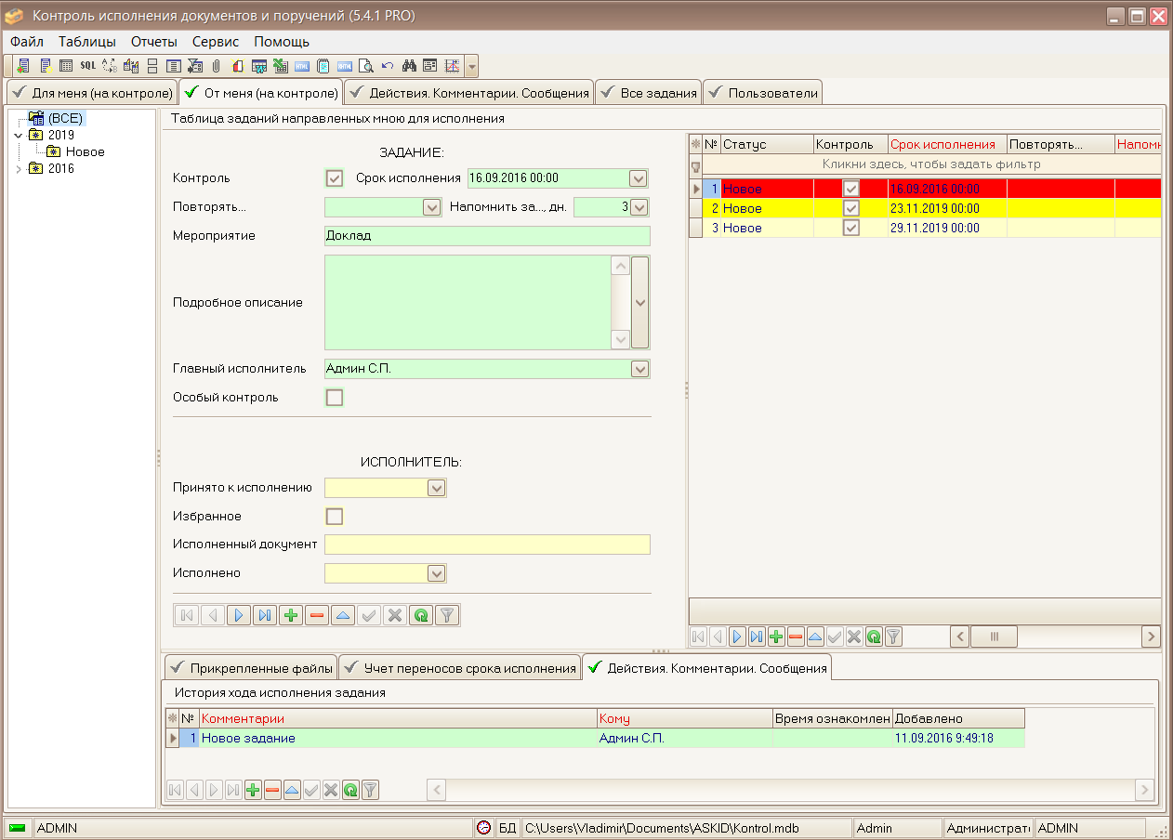The height and width of the screenshot is (840, 1173).
Task: Click the grid cell 23.11.2019 00:00
Action: (x=947, y=208)
